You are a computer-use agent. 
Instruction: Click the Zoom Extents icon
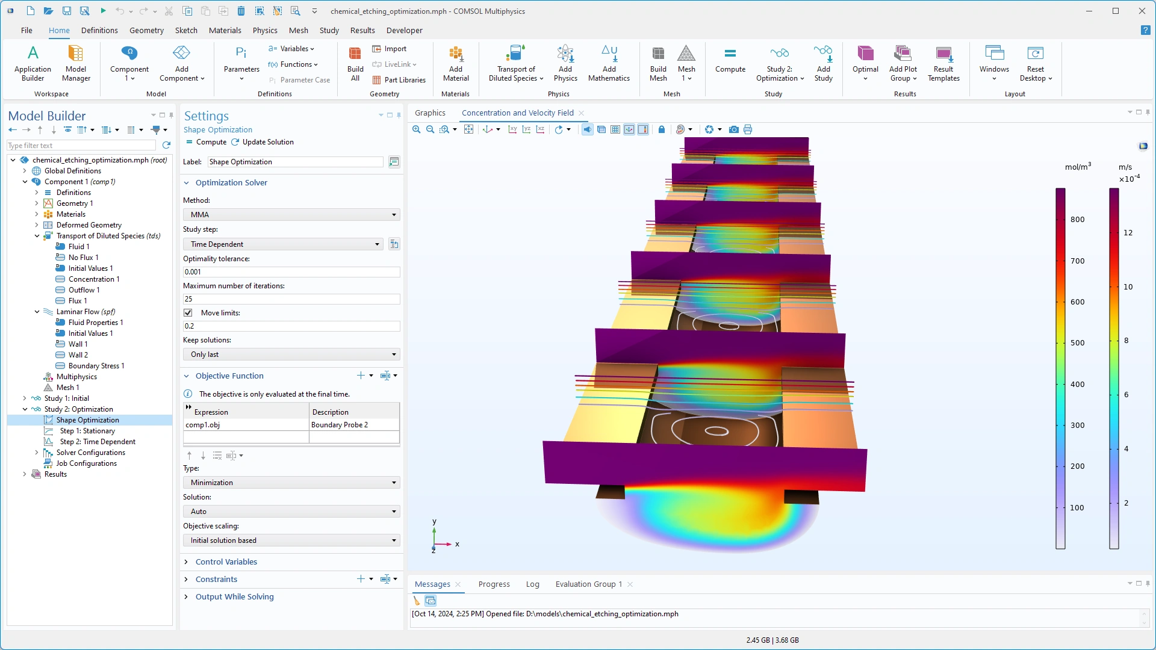[x=468, y=129]
